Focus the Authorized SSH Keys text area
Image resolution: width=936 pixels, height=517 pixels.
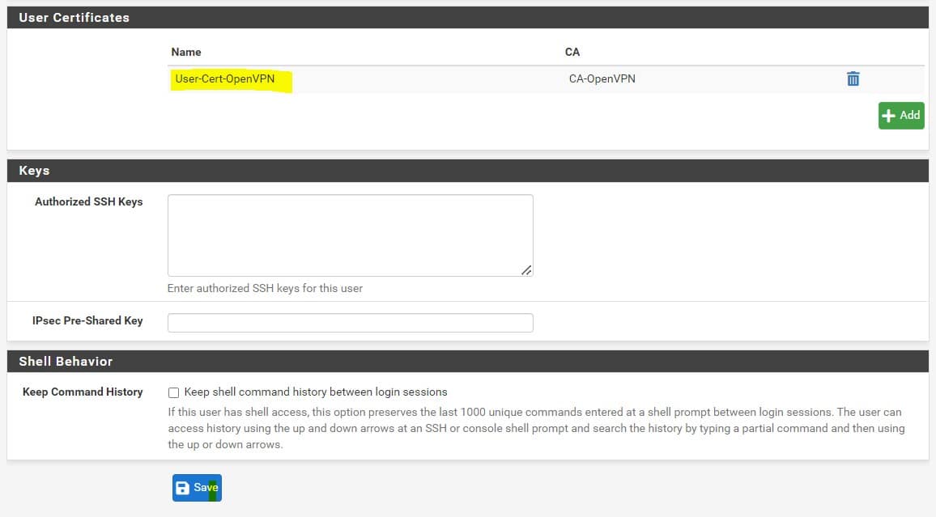pyautogui.click(x=351, y=235)
